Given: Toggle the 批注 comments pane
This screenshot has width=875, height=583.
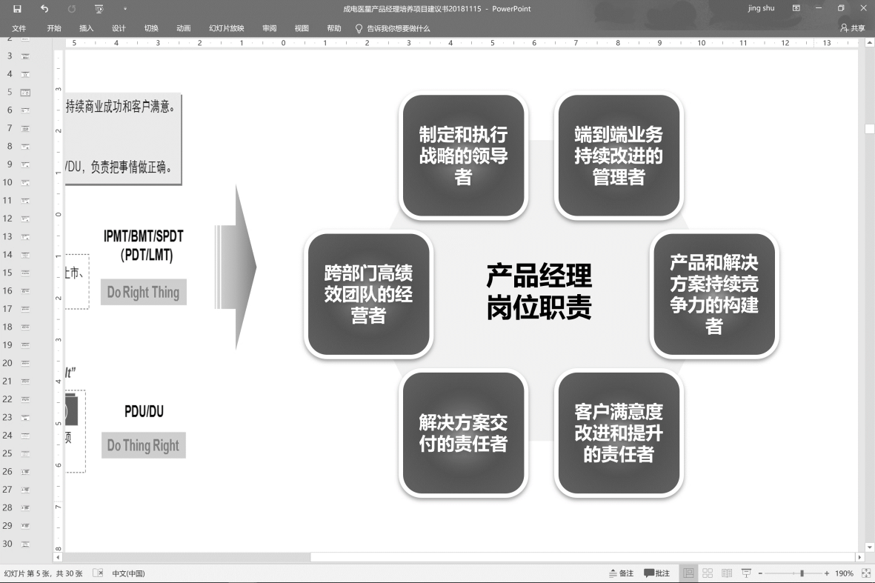Looking at the screenshot, I should click(657, 573).
